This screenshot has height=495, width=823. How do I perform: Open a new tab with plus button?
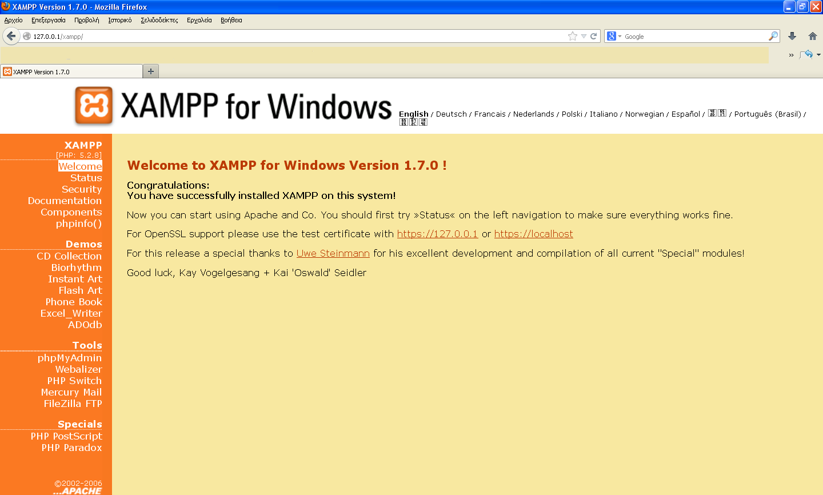[151, 71]
